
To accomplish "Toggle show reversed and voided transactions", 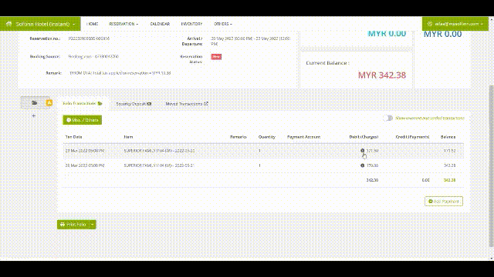I will [x=387, y=118].
